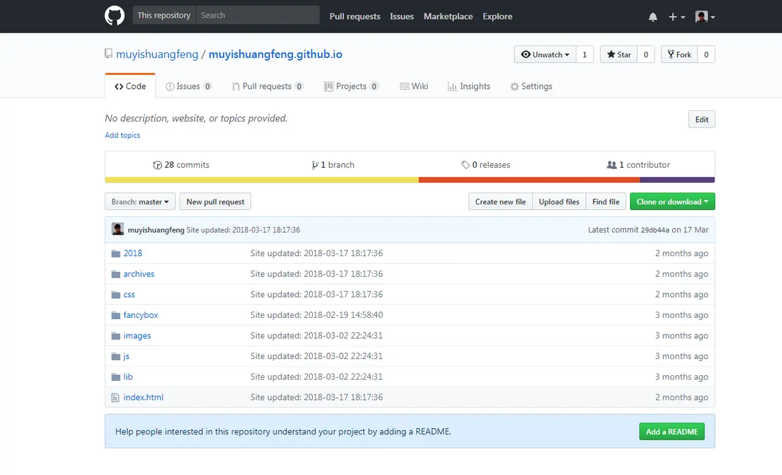This screenshot has height=475, width=782.
Task: Open the latest commit hash 29db44a
Action: [655, 230]
